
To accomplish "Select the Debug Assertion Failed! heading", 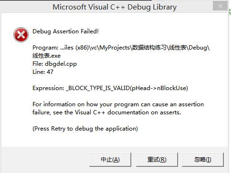I will pyautogui.click(x=65, y=31).
